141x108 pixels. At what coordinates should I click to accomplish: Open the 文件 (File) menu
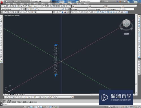click(8, 4)
